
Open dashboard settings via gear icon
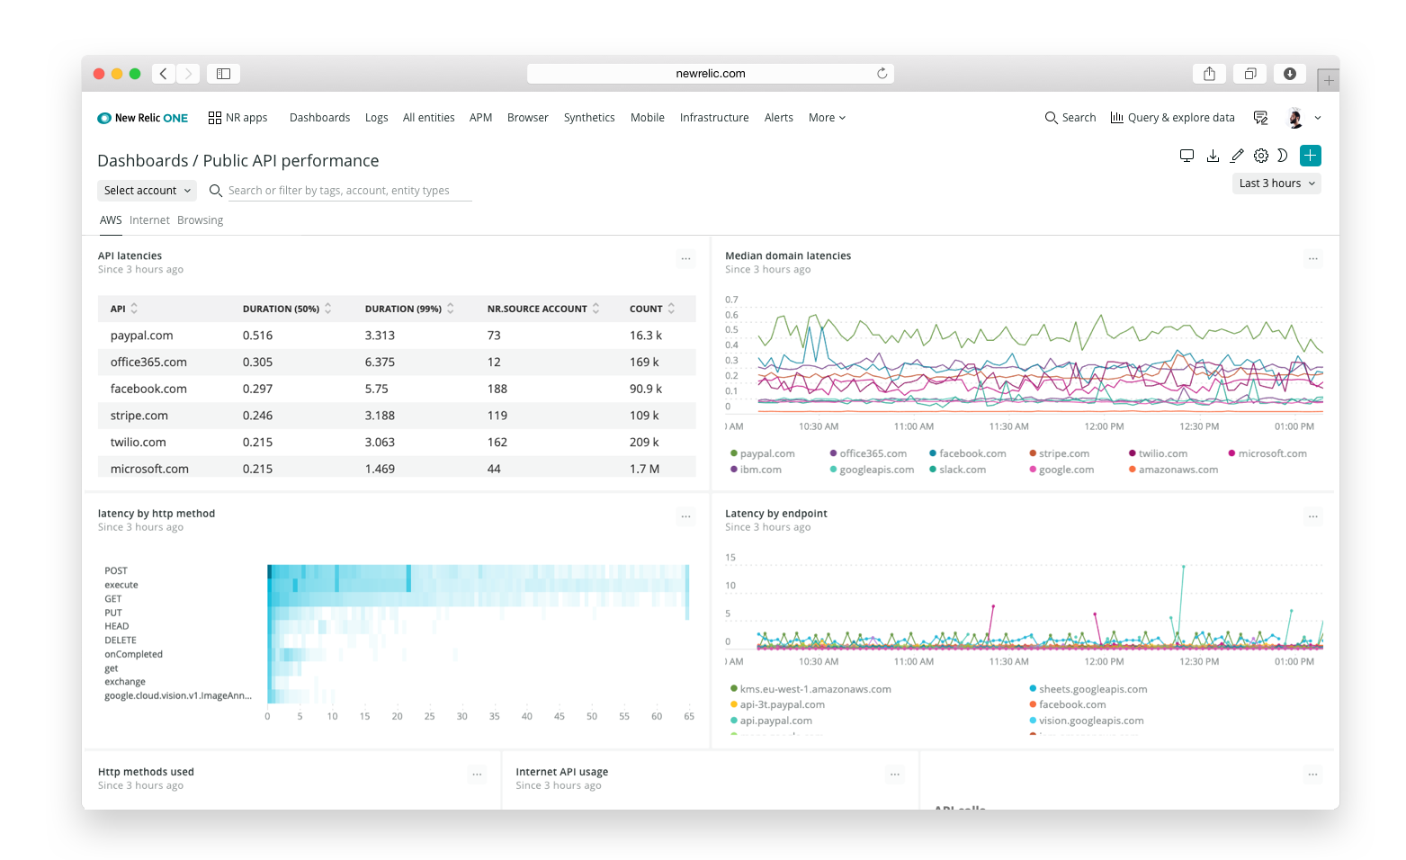click(x=1260, y=155)
